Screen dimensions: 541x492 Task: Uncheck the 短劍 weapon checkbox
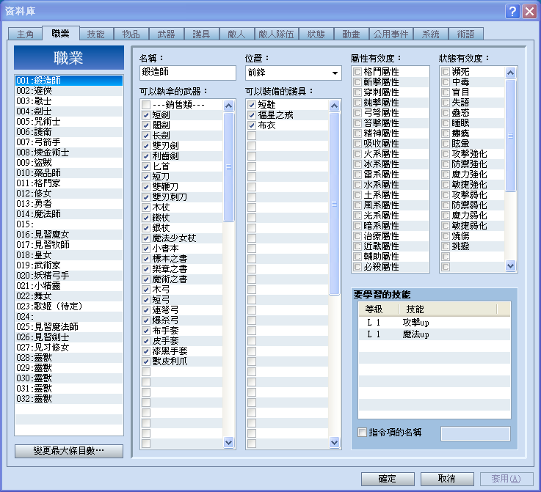pyautogui.click(x=146, y=115)
